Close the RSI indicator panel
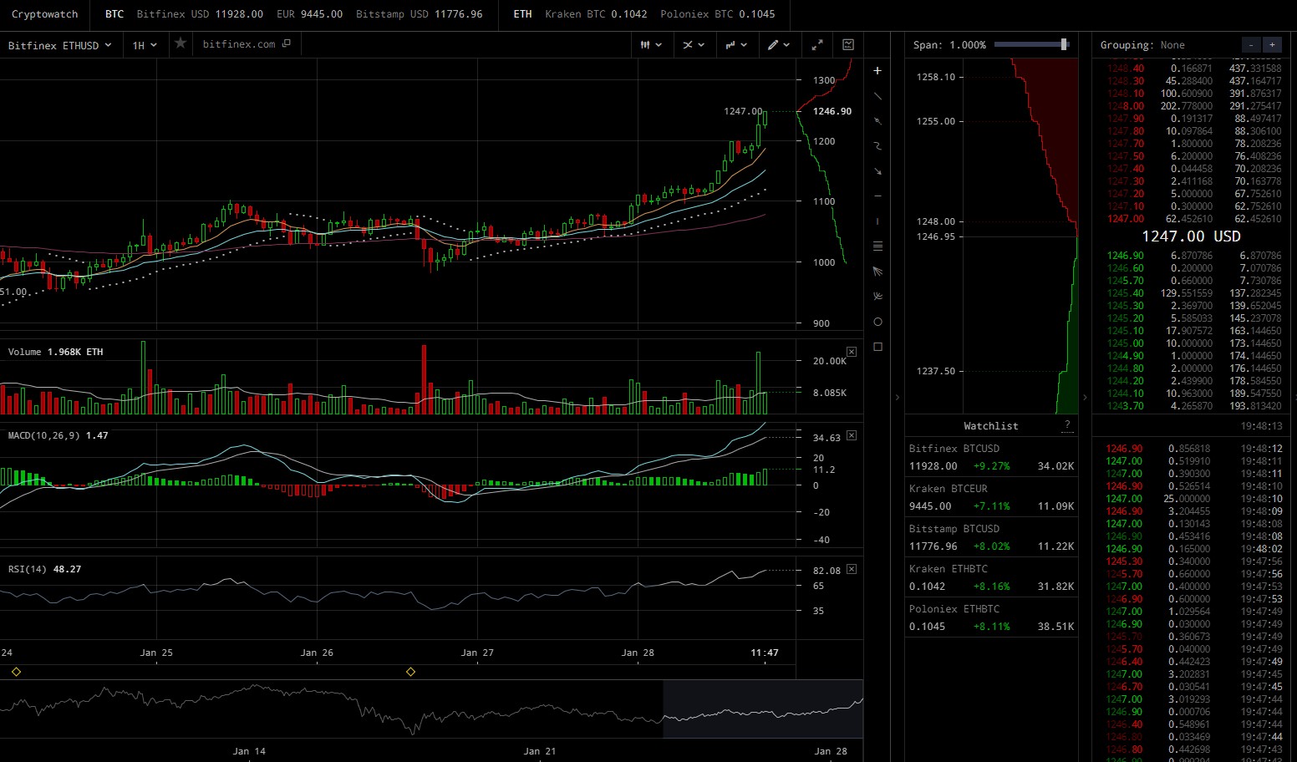1297x762 pixels. [851, 569]
